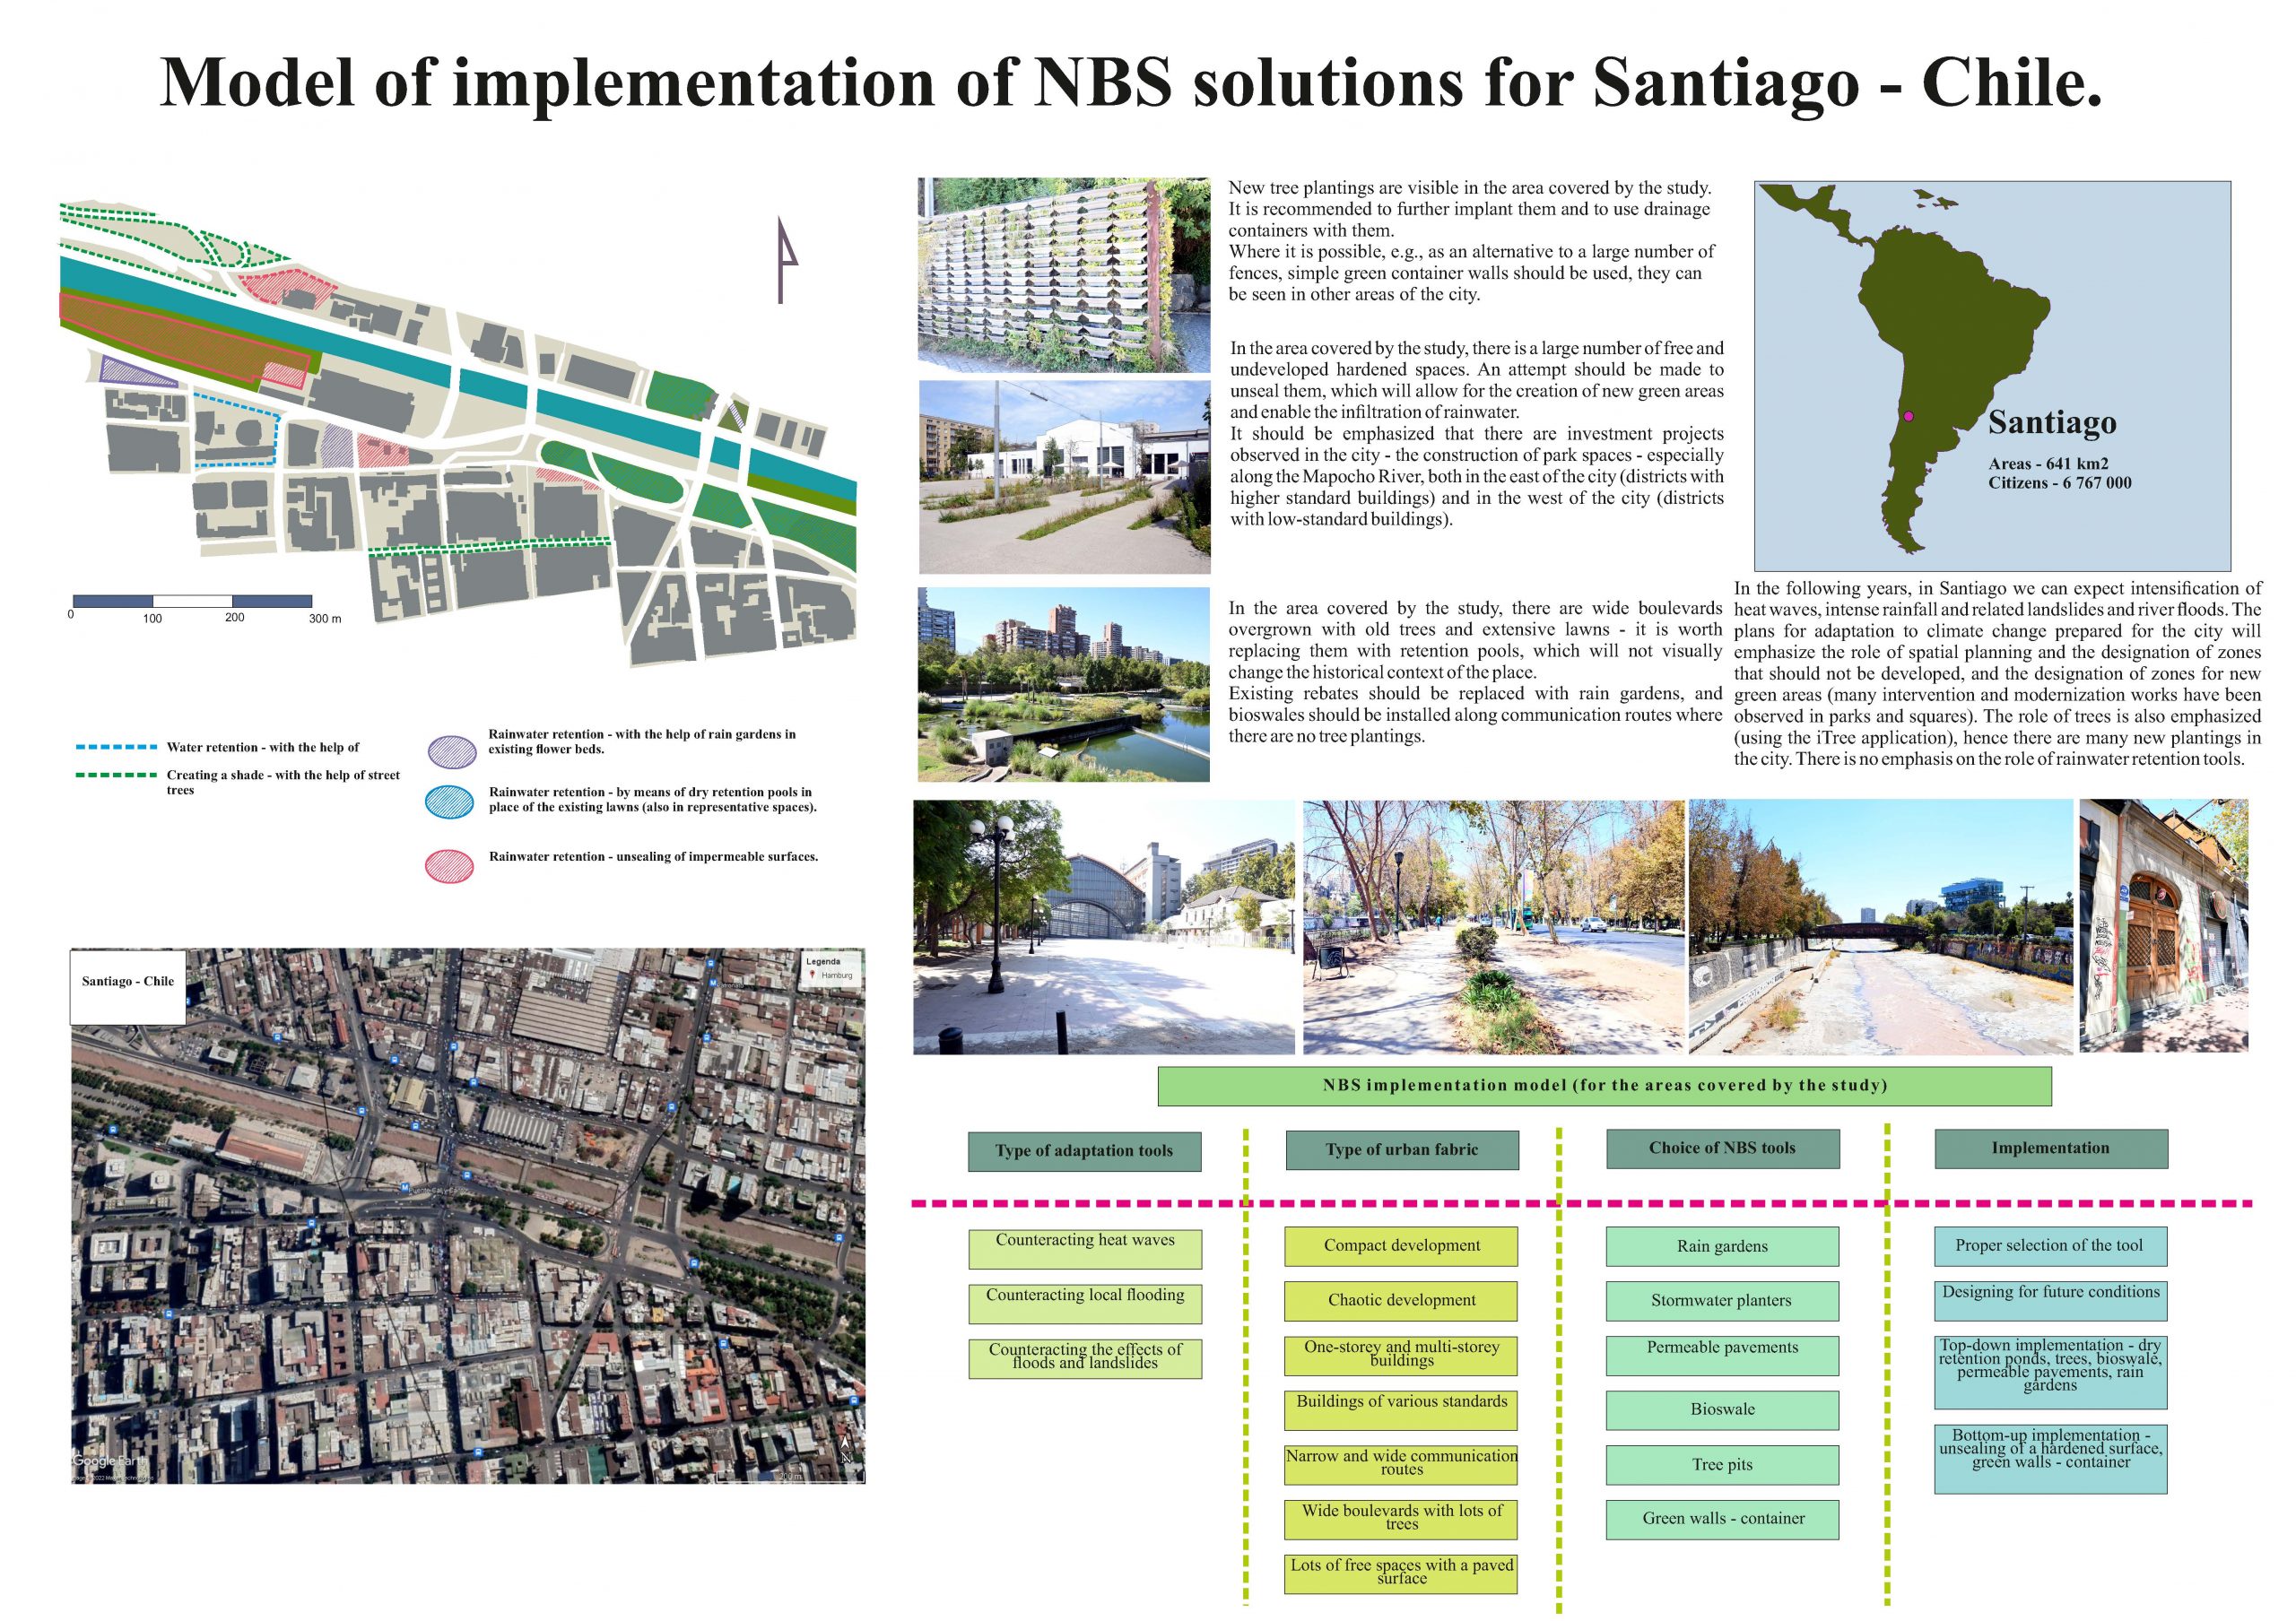Open the retention pond park photo
This screenshot has width=2296, height=1621.
(1064, 683)
